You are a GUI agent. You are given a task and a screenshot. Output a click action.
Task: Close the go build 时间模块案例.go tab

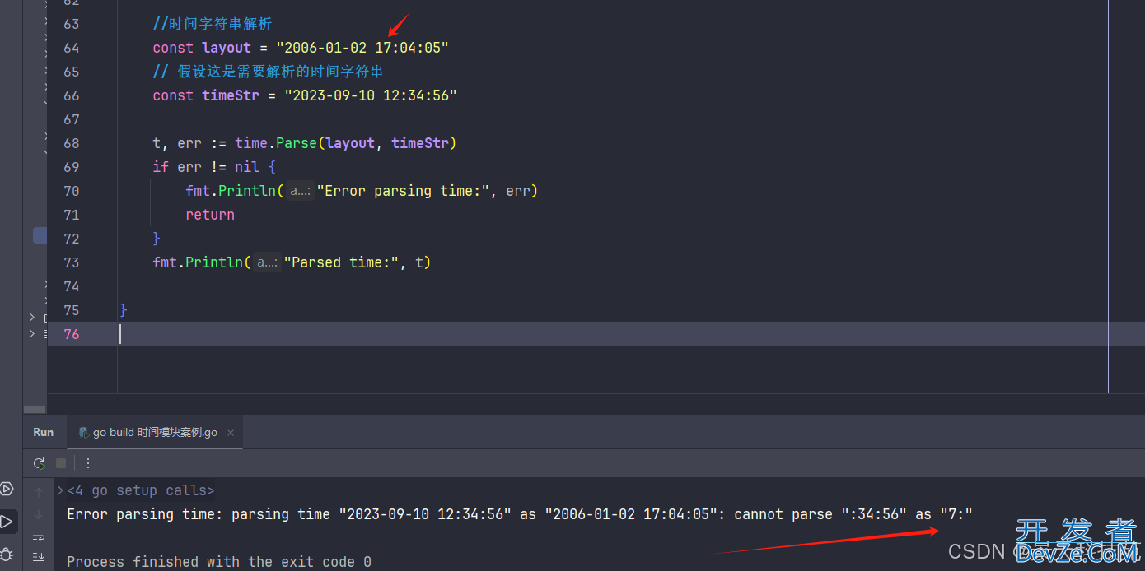231,433
